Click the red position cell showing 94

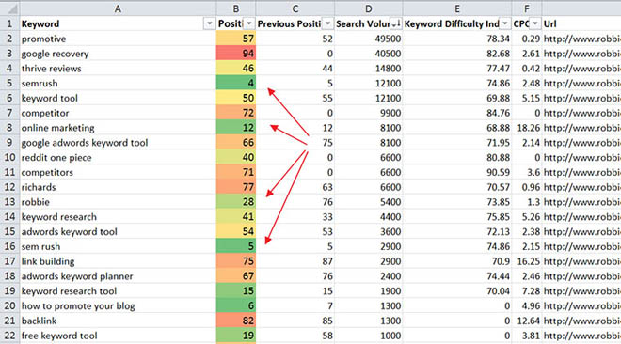pyautogui.click(x=235, y=54)
